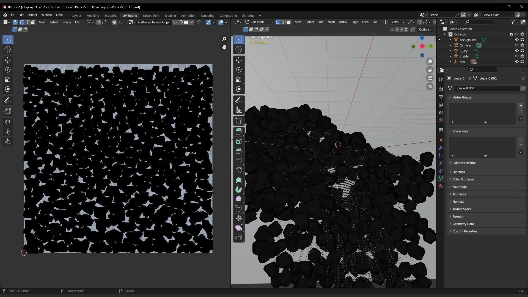Open image file with folder icon
Screen dimensions: 528x297
[186, 22]
